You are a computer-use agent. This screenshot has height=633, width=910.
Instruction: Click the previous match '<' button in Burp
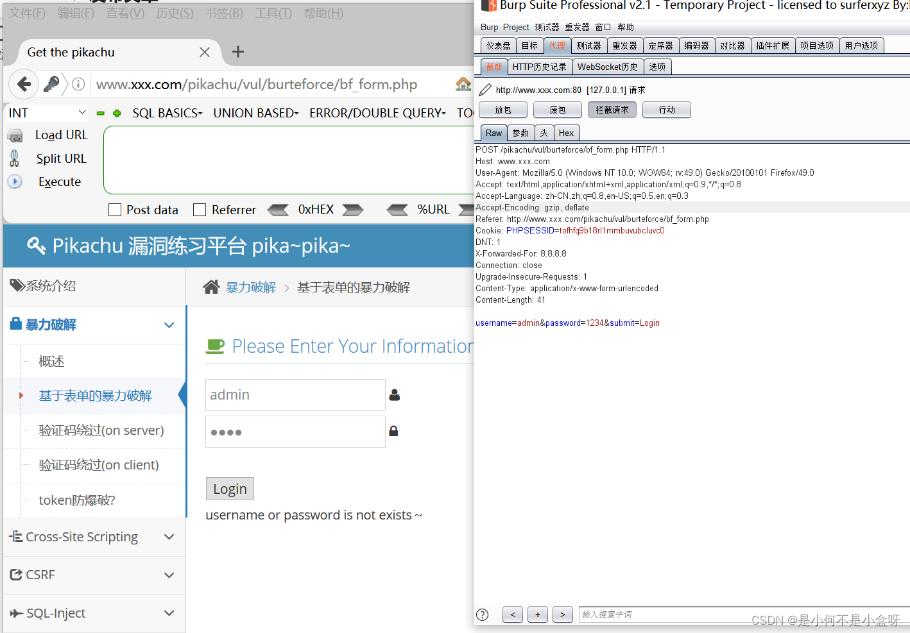click(512, 614)
